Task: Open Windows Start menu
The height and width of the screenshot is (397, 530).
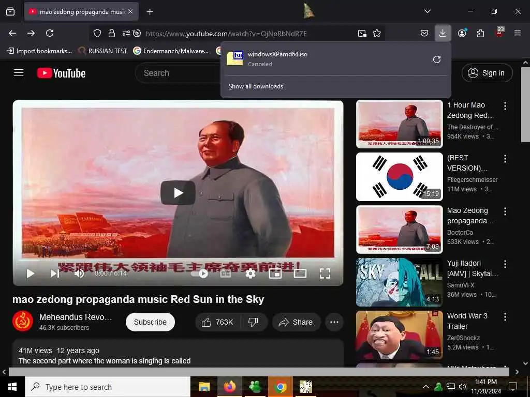Action: click(12, 387)
